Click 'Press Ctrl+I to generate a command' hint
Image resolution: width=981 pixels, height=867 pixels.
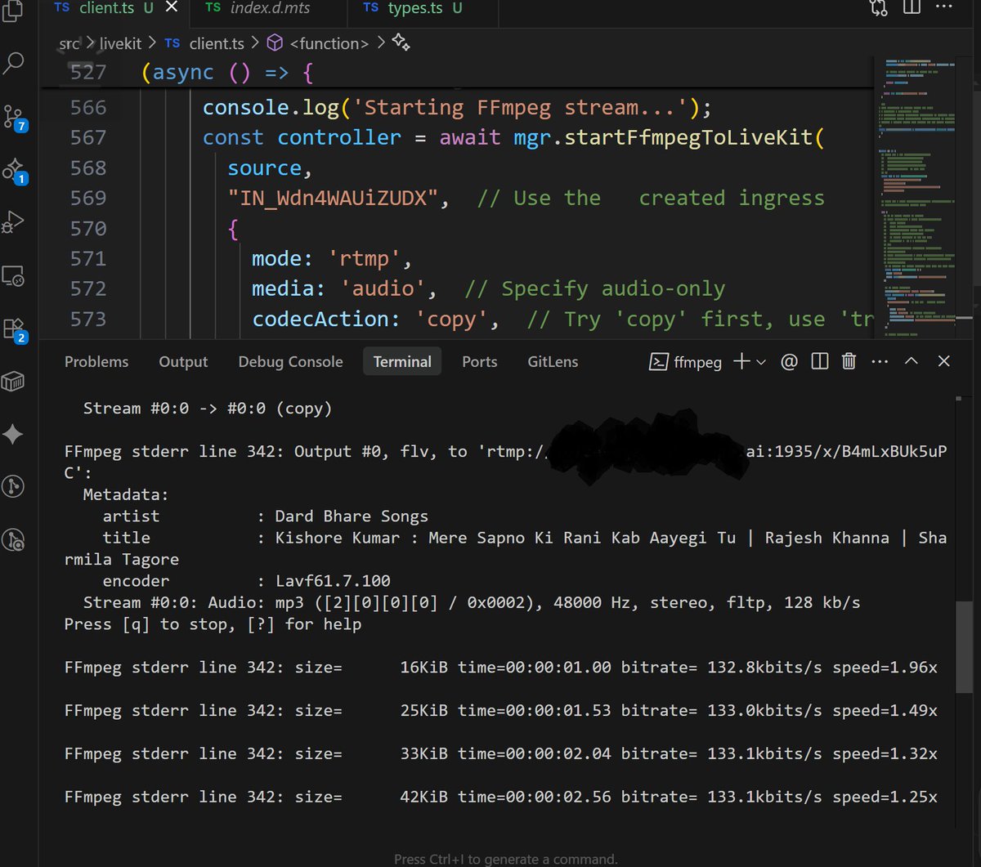[506, 859]
